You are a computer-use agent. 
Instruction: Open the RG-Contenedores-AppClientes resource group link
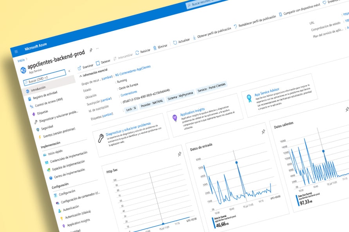point(133,71)
